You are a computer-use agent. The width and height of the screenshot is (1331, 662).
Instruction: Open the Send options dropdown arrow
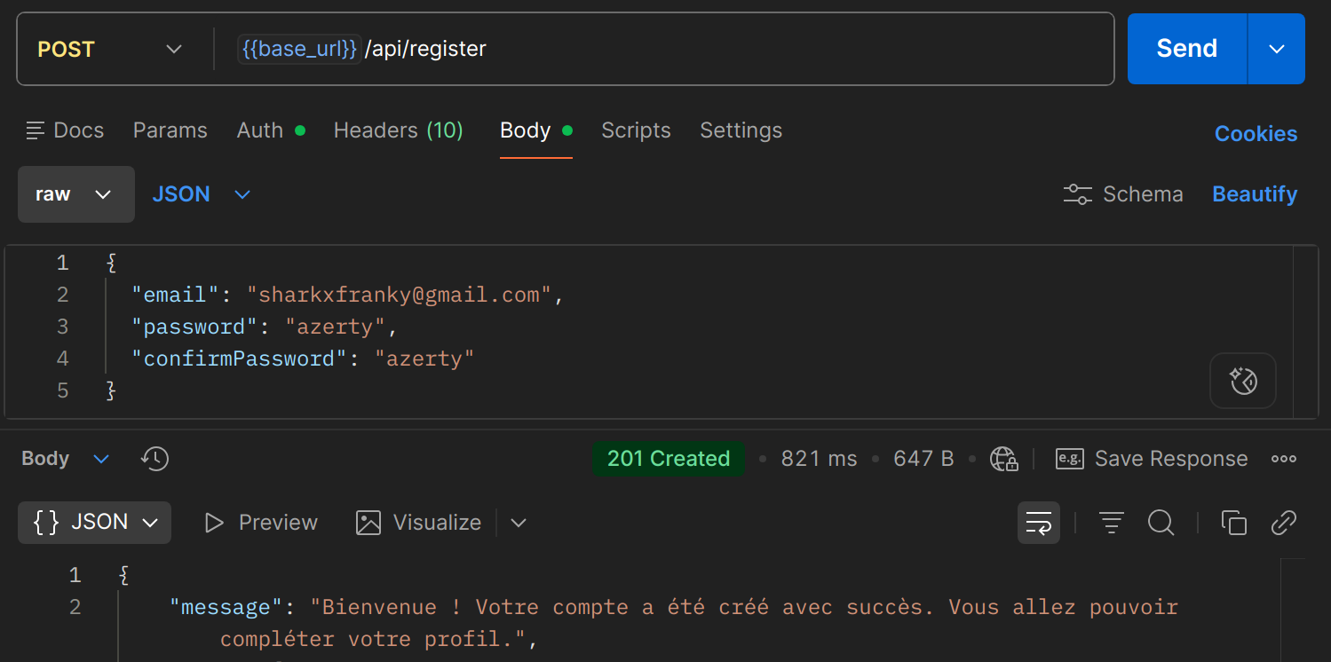1277,49
